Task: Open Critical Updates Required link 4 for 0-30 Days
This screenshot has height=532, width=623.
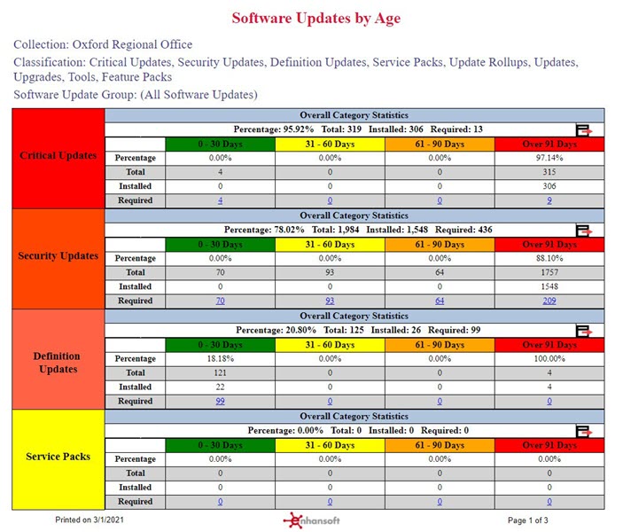Action: tap(220, 200)
